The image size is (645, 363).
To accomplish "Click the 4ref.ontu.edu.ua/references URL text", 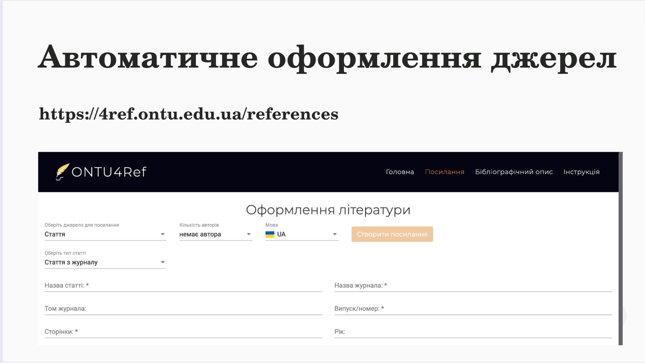I will pos(188,114).
